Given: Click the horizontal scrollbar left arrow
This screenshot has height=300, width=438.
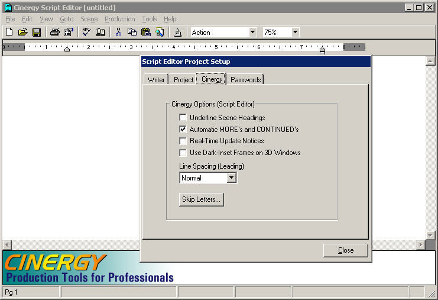Looking at the screenshot, I should [x=7, y=245].
